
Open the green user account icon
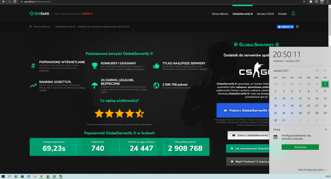tap(293, 13)
